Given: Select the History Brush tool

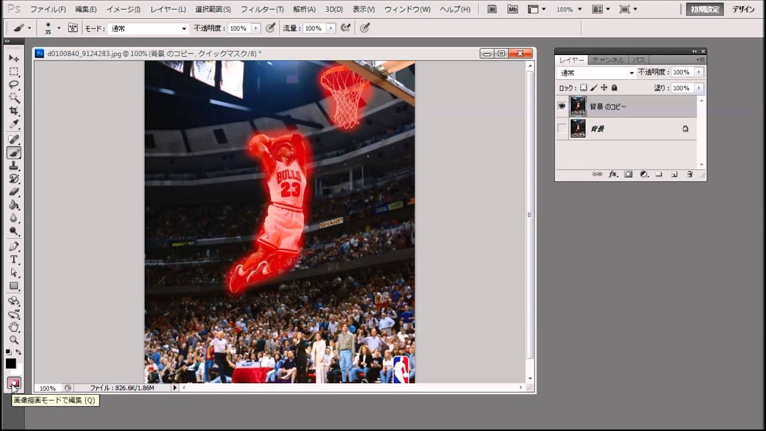Looking at the screenshot, I should click(x=14, y=179).
